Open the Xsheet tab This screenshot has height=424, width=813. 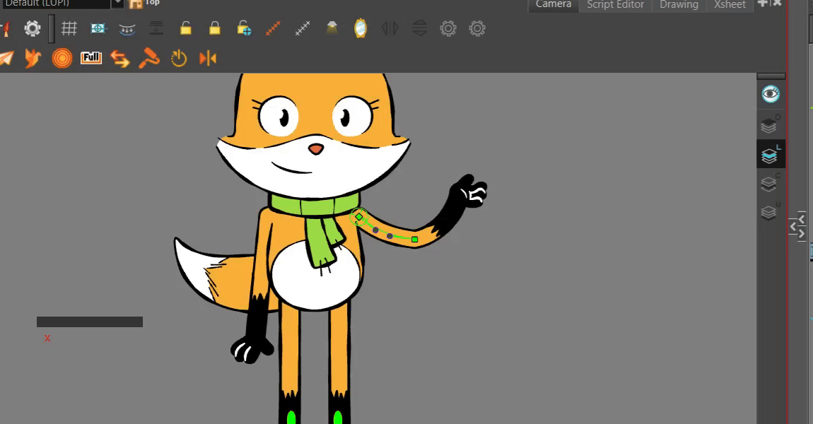pyautogui.click(x=730, y=5)
